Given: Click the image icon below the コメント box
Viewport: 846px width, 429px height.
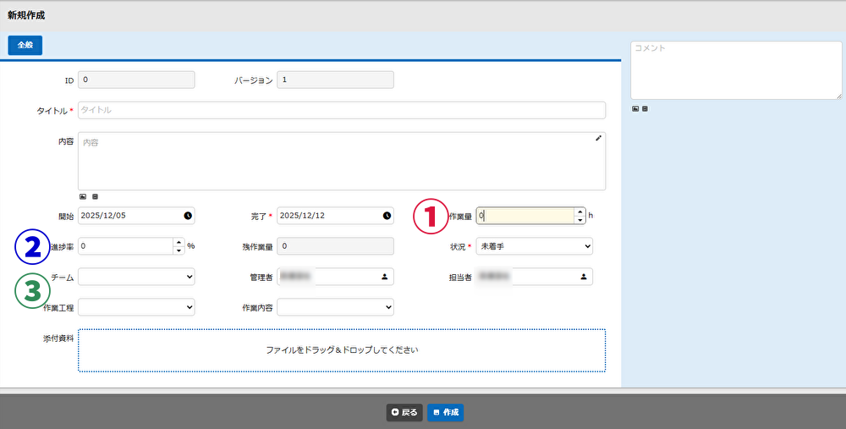Looking at the screenshot, I should [x=635, y=108].
